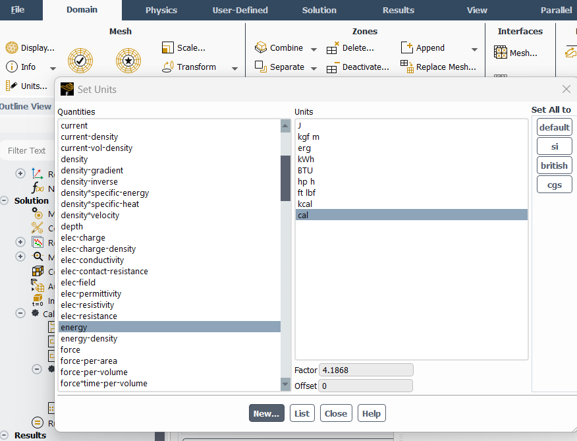
Task: Click the Quantities scrollbar down arrow
Action: [285, 384]
